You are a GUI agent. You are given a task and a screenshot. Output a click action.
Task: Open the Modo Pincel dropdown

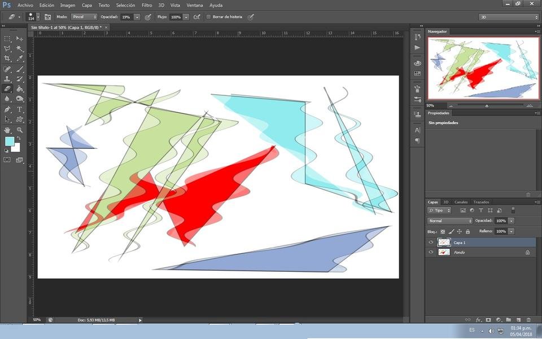84,16
